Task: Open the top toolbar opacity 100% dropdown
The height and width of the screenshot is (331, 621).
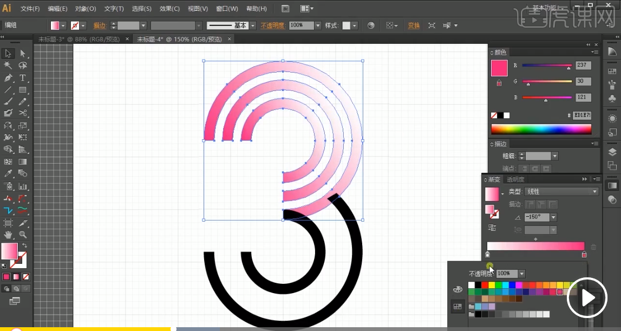Action: (317, 25)
